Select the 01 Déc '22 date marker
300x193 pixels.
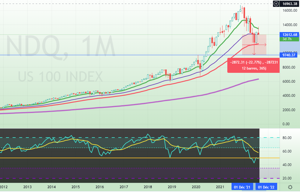(266, 187)
